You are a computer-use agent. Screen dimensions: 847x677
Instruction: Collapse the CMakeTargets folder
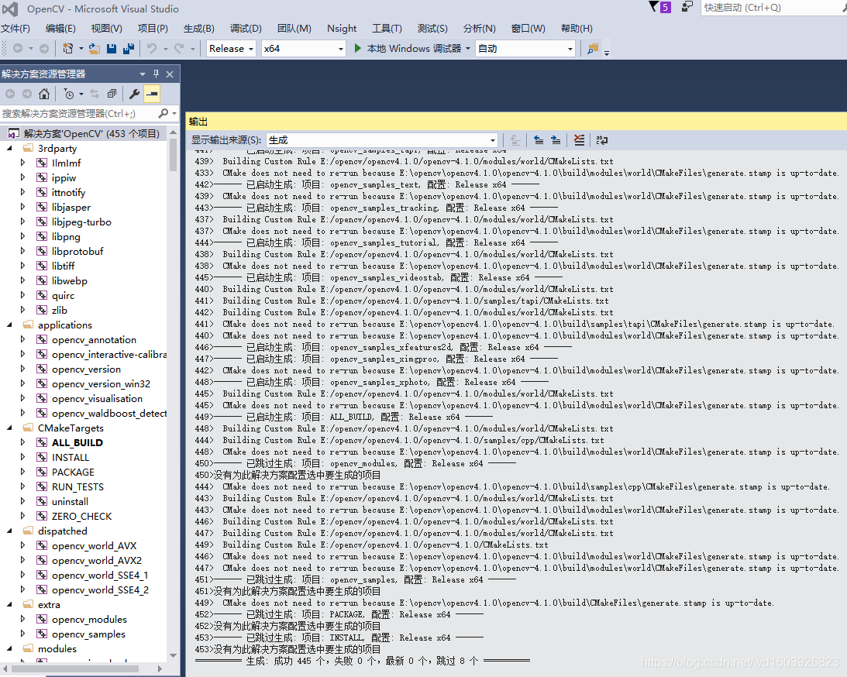coord(9,428)
